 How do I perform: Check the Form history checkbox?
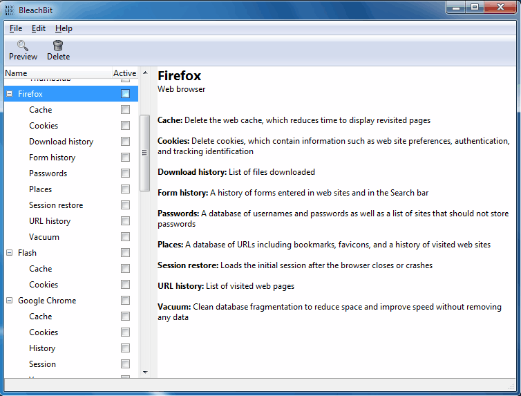125,158
